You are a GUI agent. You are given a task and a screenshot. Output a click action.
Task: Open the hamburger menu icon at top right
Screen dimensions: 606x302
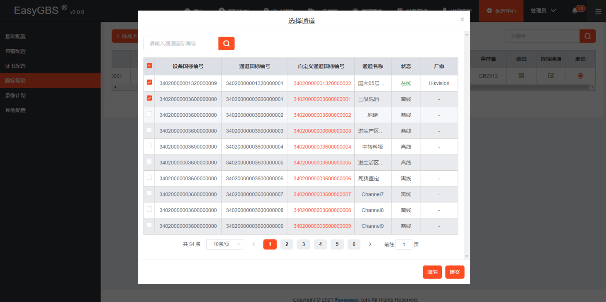tap(598, 11)
